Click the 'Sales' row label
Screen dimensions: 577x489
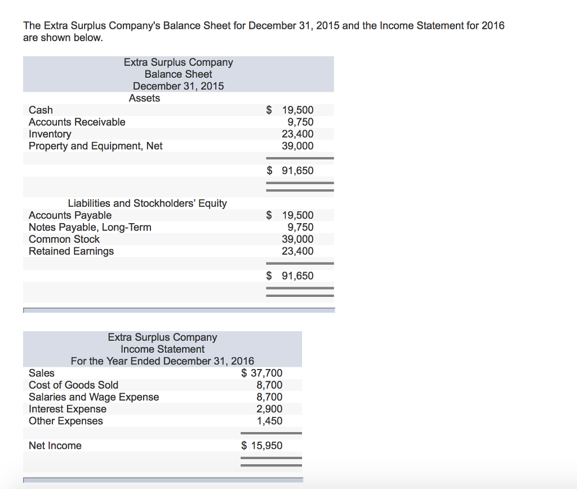[42, 373]
